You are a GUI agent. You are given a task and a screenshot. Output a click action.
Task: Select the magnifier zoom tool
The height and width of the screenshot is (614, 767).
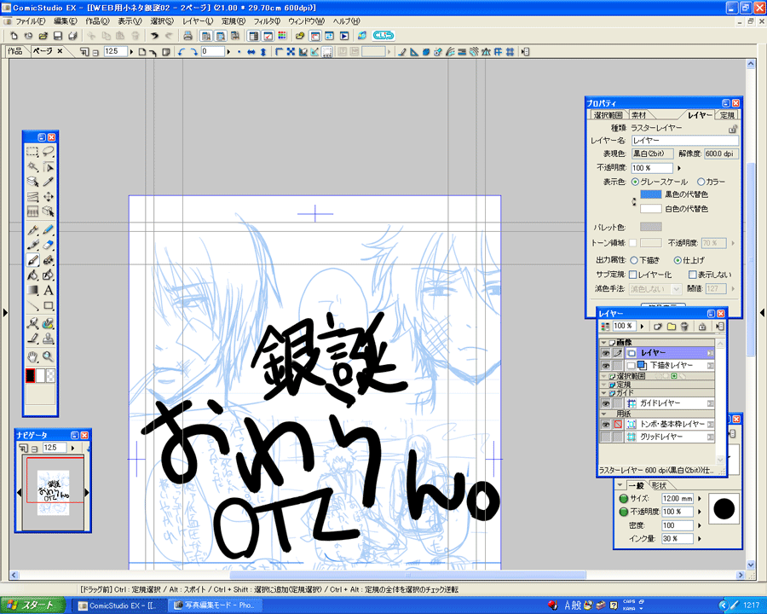point(48,356)
